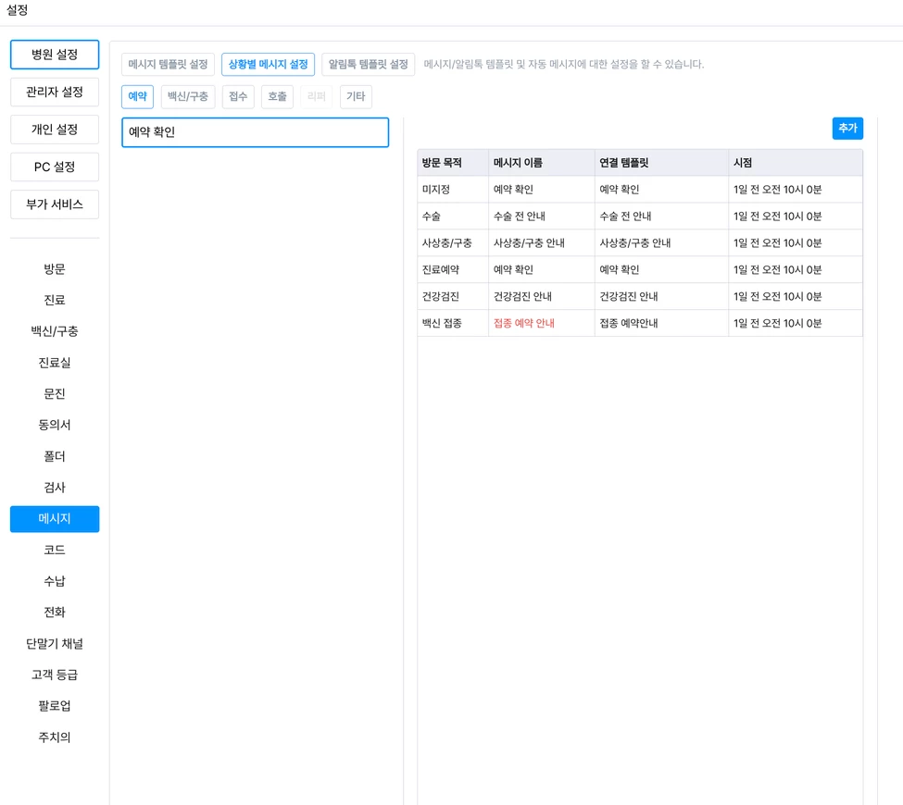903x805 pixels.
Task: Choose the 백신/구충 category filter
Action: [187, 96]
